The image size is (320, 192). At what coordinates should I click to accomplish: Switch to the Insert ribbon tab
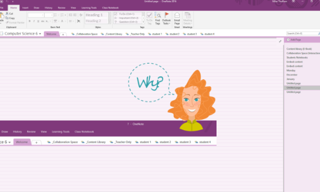pyautogui.click(x=25, y=8)
